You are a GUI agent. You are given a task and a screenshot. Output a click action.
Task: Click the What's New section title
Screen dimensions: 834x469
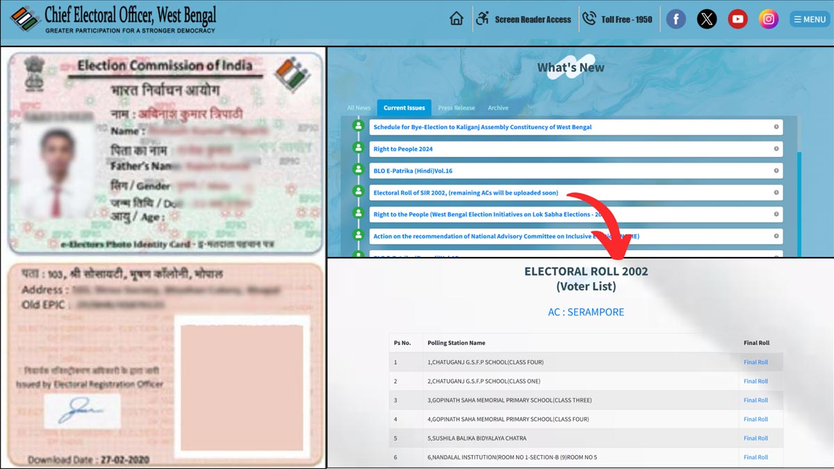(571, 67)
